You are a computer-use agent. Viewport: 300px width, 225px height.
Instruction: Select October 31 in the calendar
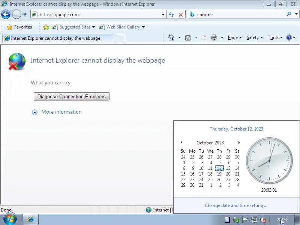click(201, 185)
